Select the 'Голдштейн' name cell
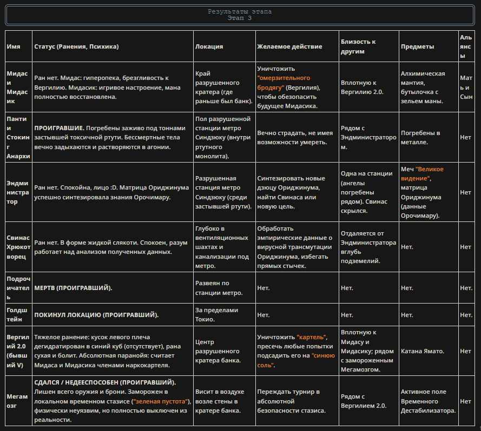The image size is (481, 431). (19, 314)
